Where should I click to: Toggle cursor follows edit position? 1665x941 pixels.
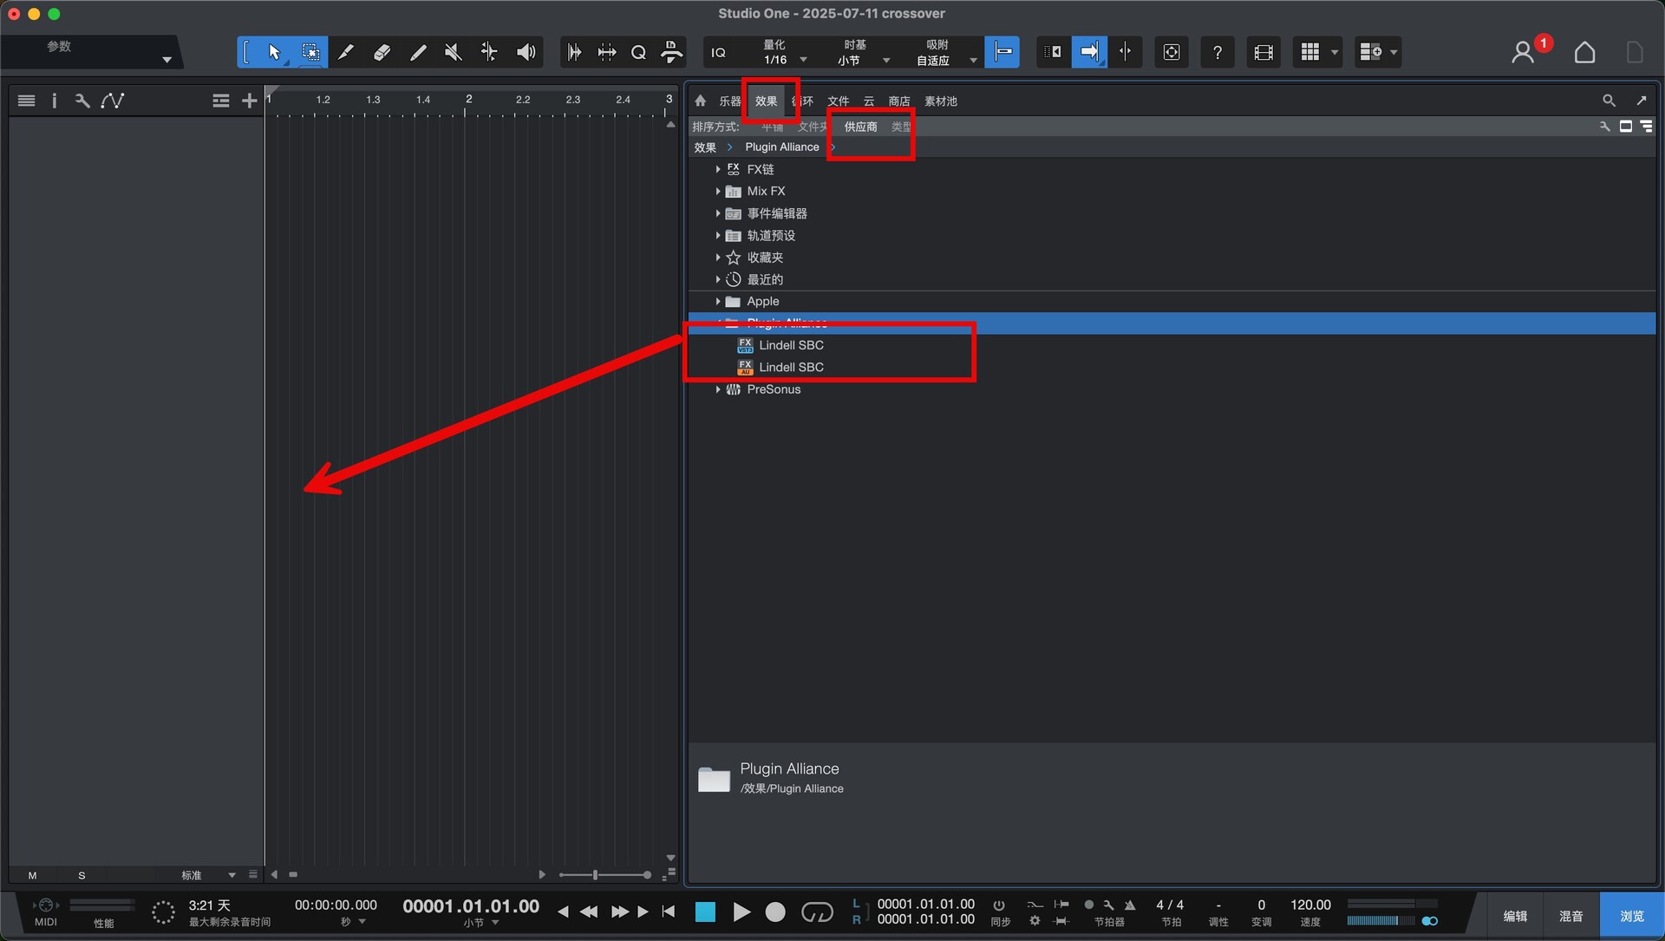pyautogui.click(x=1125, y=52)
